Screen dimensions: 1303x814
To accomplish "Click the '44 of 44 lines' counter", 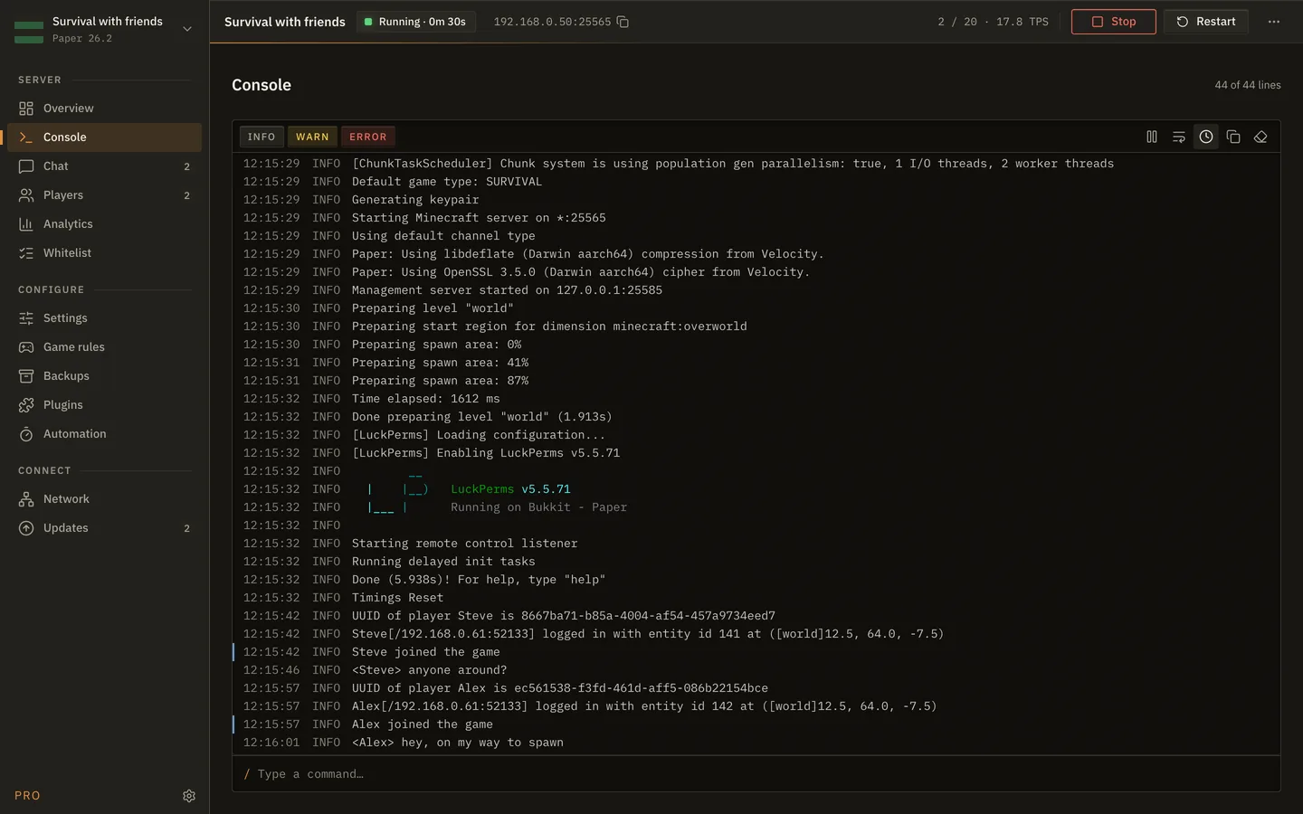I will point(1248,85).
